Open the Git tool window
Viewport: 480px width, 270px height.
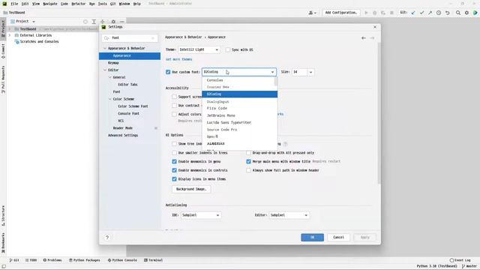click(x=14, y=260)
